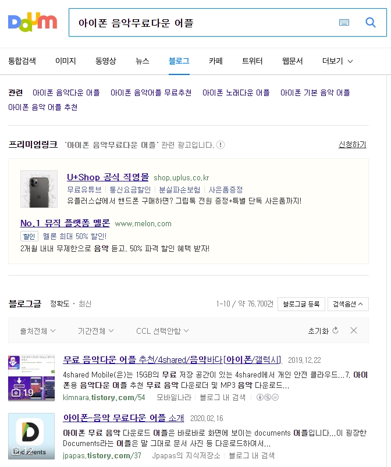Click the 할인 badge on Melon ad
The image size is (391, 467).
29,236
